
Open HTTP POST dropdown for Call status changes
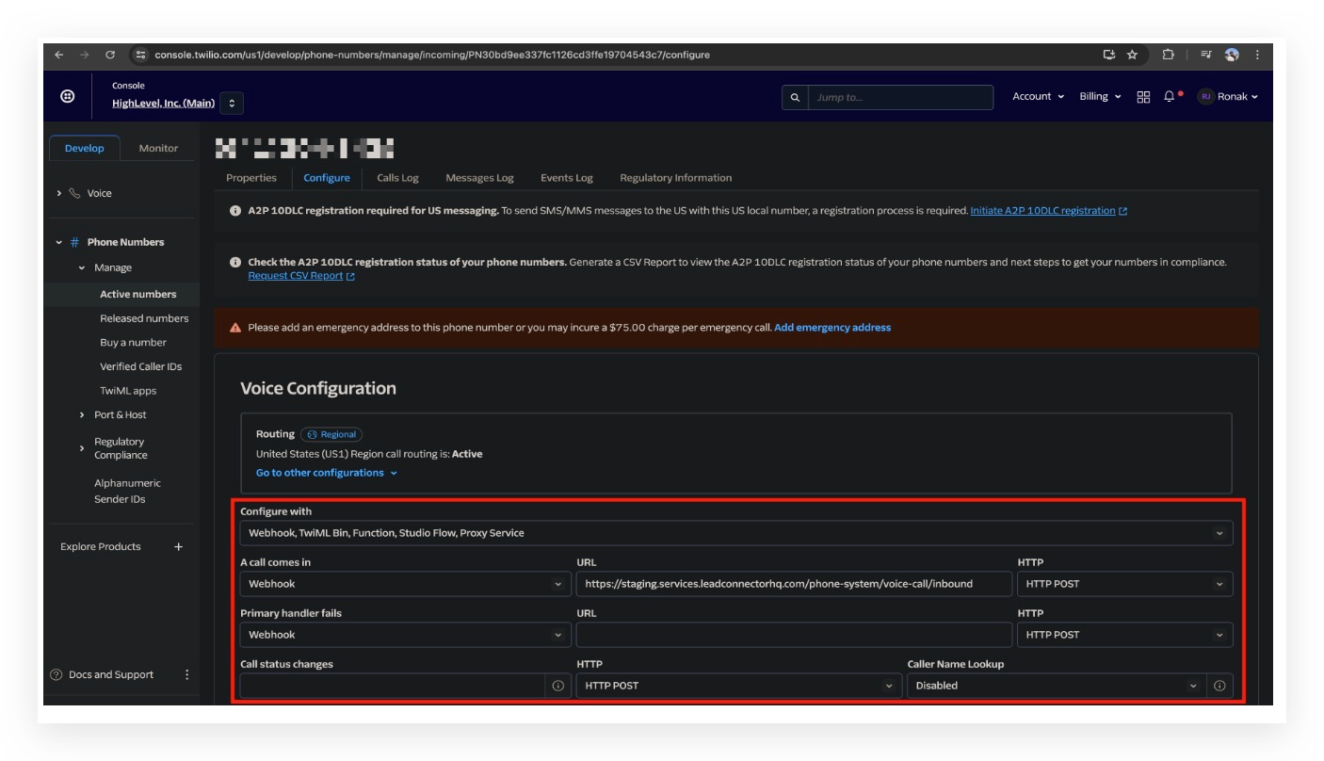tap(739, 686)
